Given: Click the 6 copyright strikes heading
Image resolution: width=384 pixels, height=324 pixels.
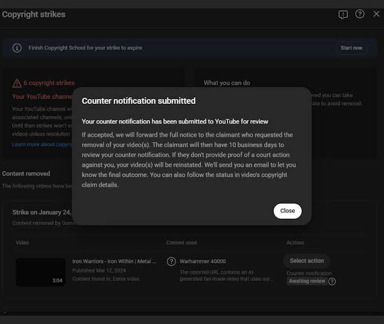Looking at the screenshot, I should pyautogui.click(x=49, y=83).
